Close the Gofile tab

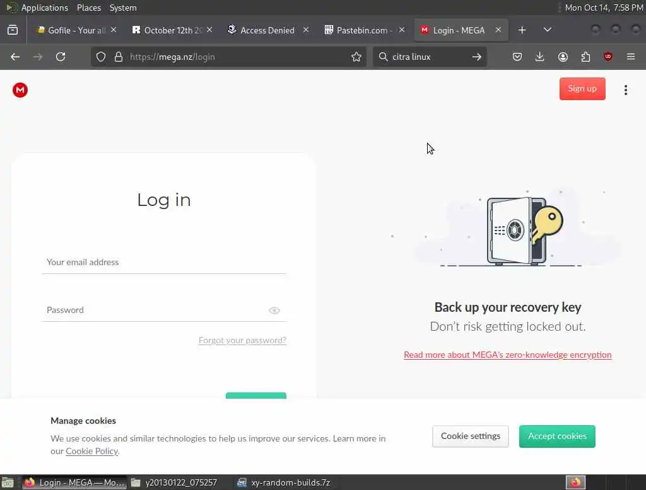(114, 30)
